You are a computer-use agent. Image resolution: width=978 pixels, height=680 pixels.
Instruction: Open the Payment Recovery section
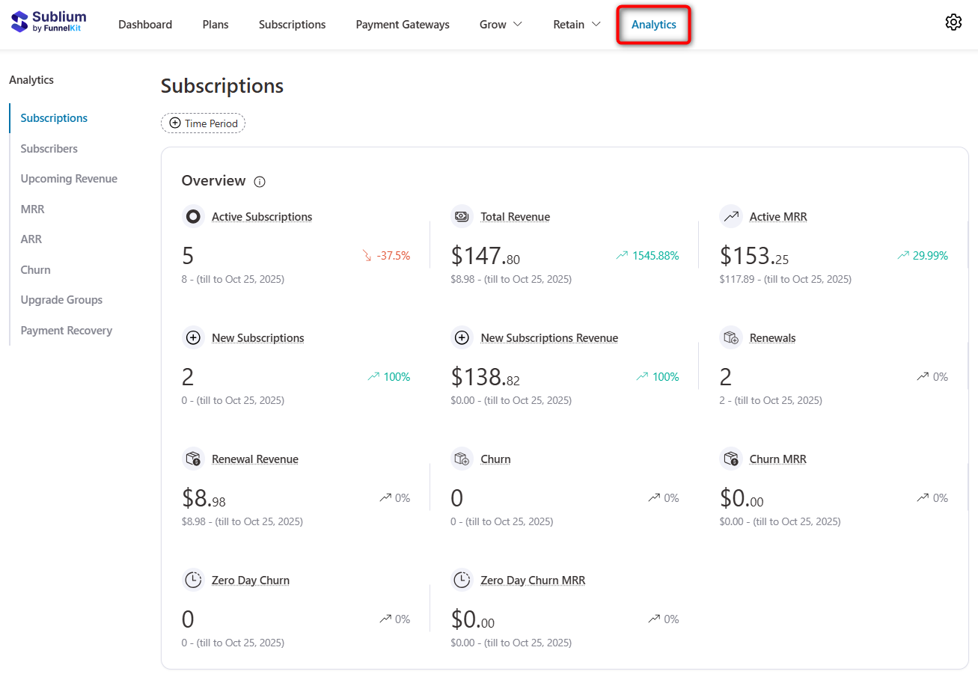click(66, 330)
